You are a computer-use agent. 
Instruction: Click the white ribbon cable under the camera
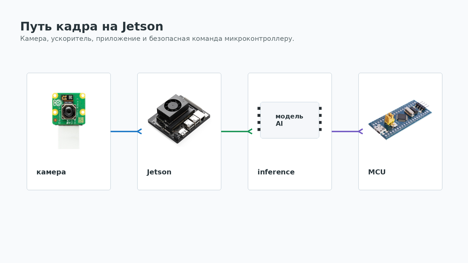(x=69, y=137)
